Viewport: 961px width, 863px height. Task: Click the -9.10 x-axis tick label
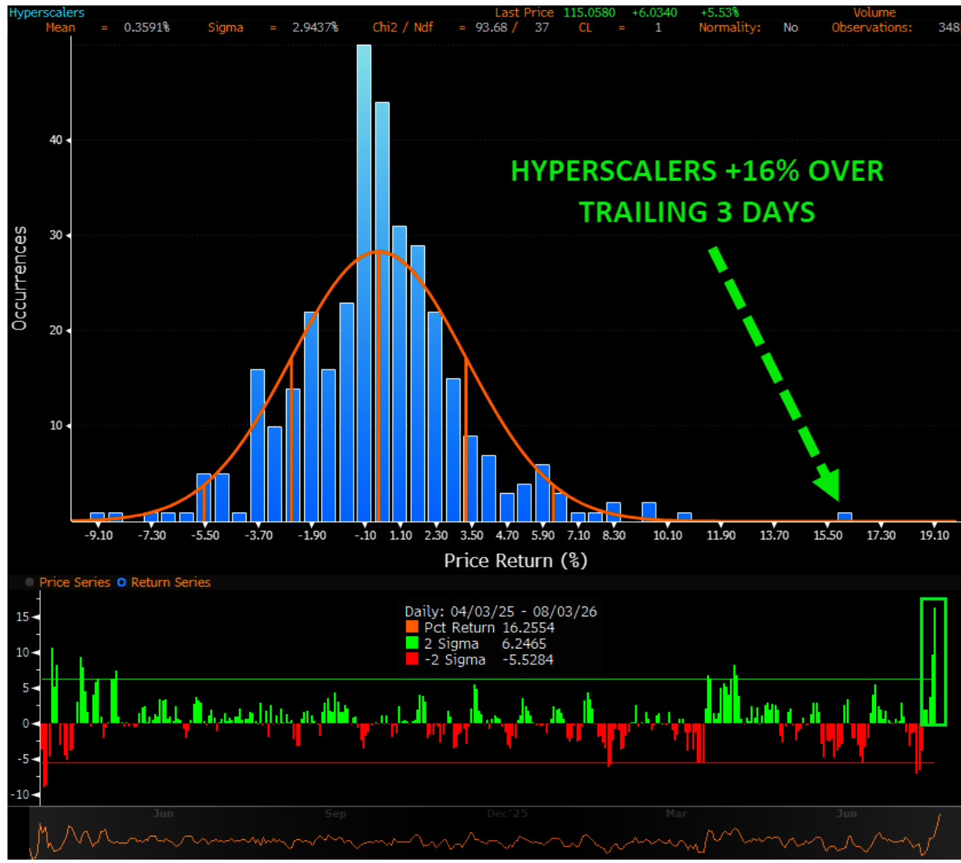click(x=98, y=535)
